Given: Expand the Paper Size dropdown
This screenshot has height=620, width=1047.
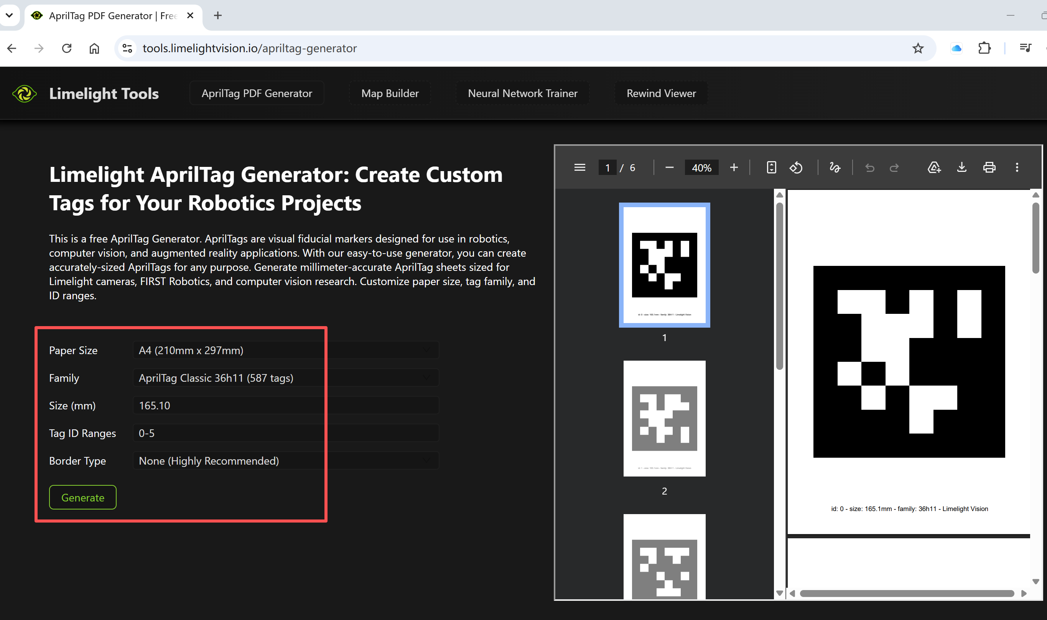Looking at the screenshot, I should coord(286,350).
